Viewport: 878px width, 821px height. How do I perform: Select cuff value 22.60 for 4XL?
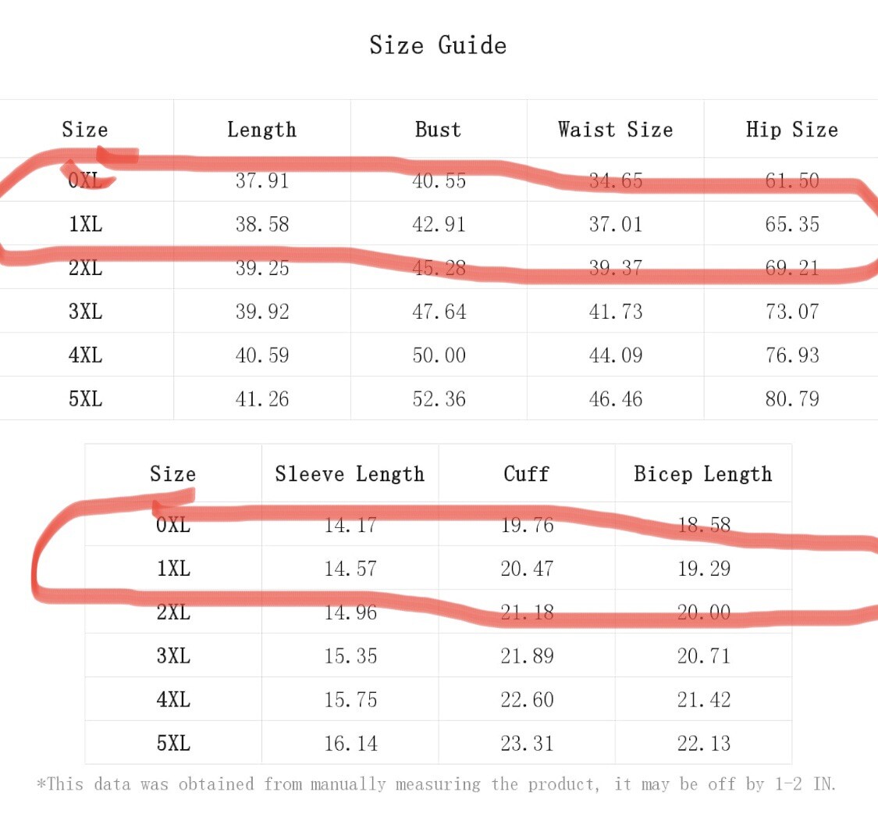(x=527, y=700)
